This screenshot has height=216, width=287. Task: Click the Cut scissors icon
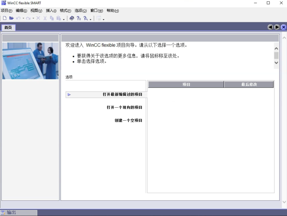[x=45, y=18]
